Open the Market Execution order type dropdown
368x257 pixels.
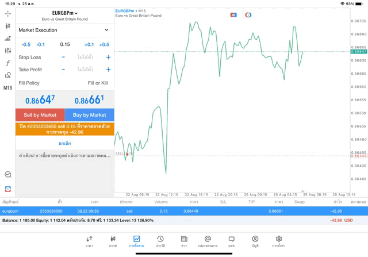coord(64,30)
